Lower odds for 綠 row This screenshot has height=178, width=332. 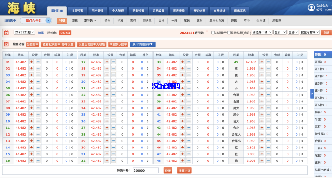coord(268,160)
